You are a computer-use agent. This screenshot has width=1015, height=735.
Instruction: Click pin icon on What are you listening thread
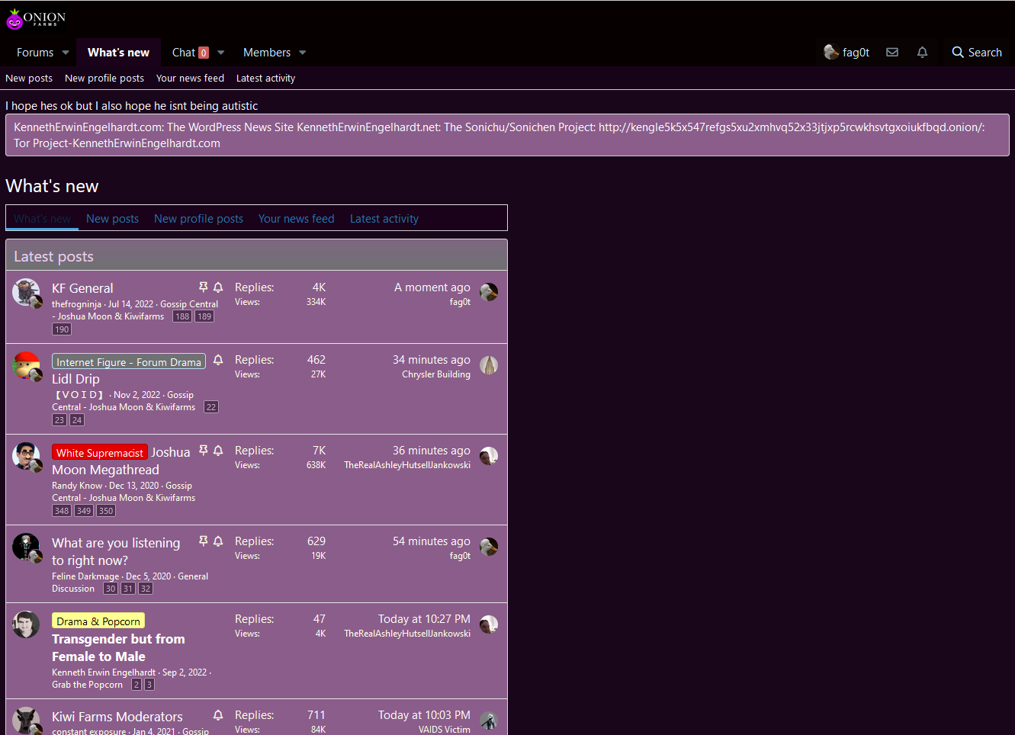[x=203, y=541]
